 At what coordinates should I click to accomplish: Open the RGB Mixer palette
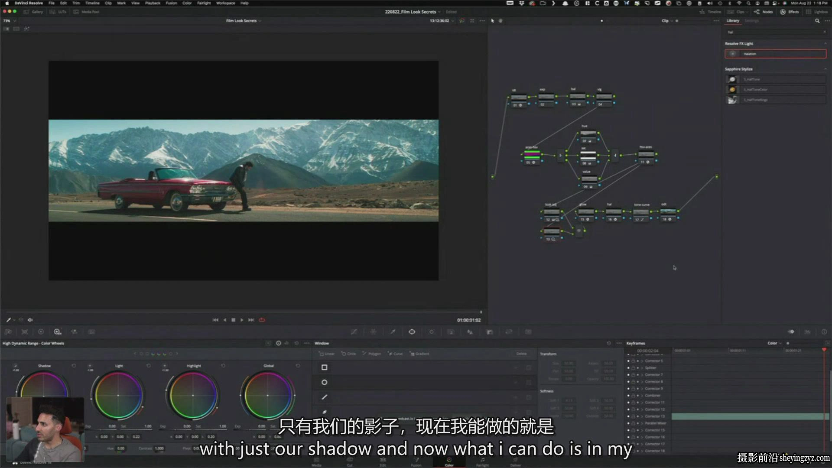pyautogui.click(x=74, y=332)
